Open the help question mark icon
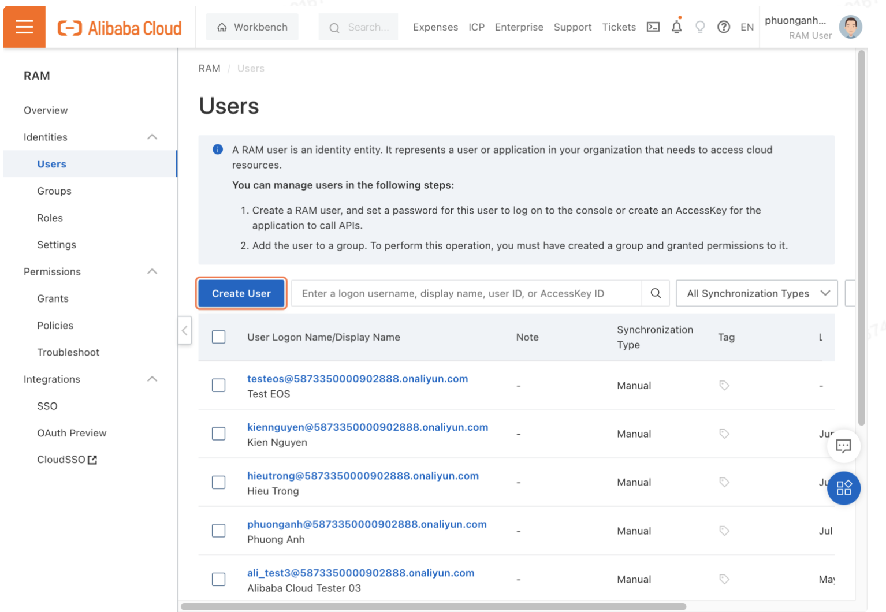Viewport: 886px width, 612px height. 723,27
